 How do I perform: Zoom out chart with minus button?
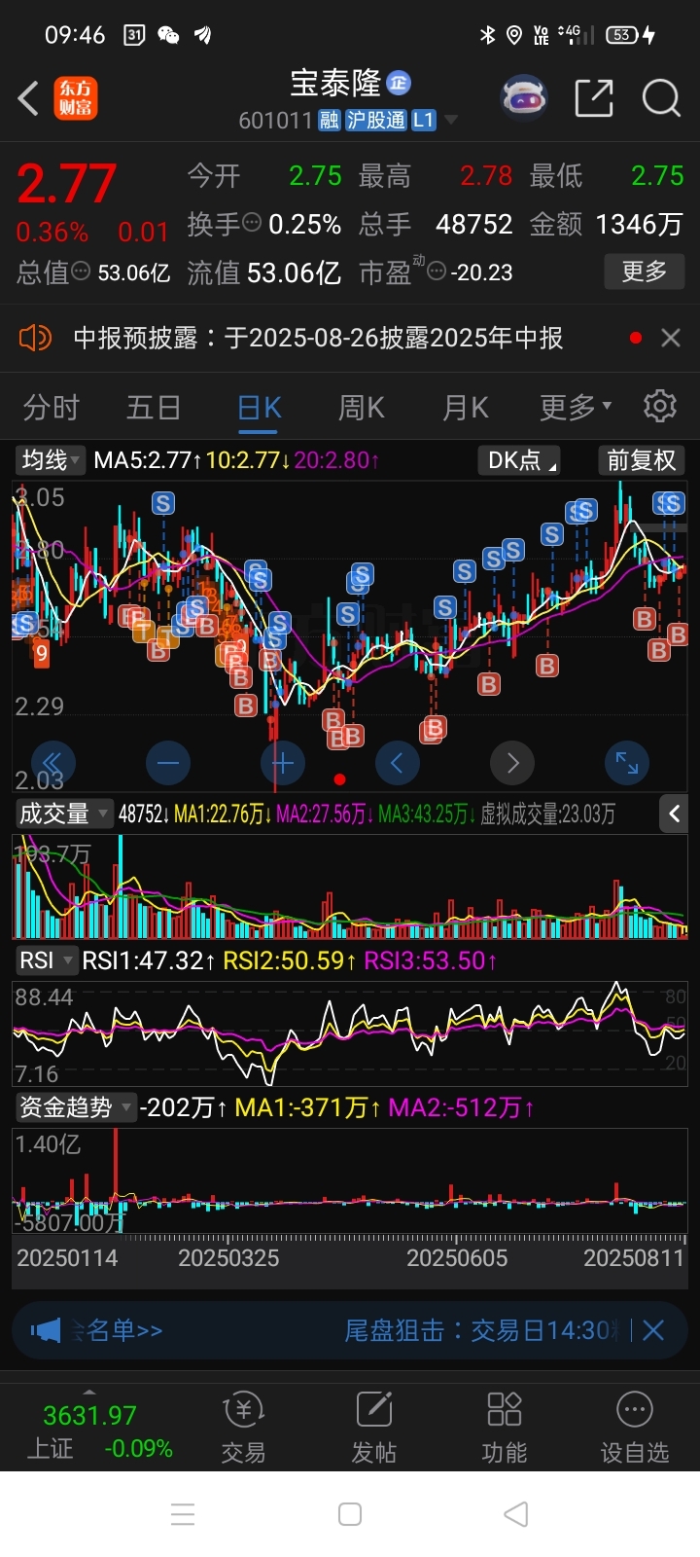[x=167, y=763]
